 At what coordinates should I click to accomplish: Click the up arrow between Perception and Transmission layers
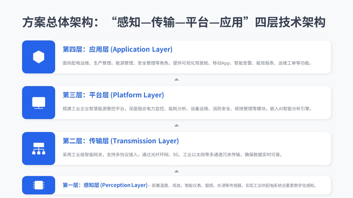(x=176, y=171)
